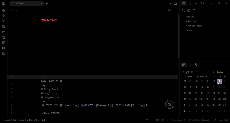This screenshot has width=230, height=123.
Task: Click the focus frame status bar icon
Action: click(x=163, y=120)
